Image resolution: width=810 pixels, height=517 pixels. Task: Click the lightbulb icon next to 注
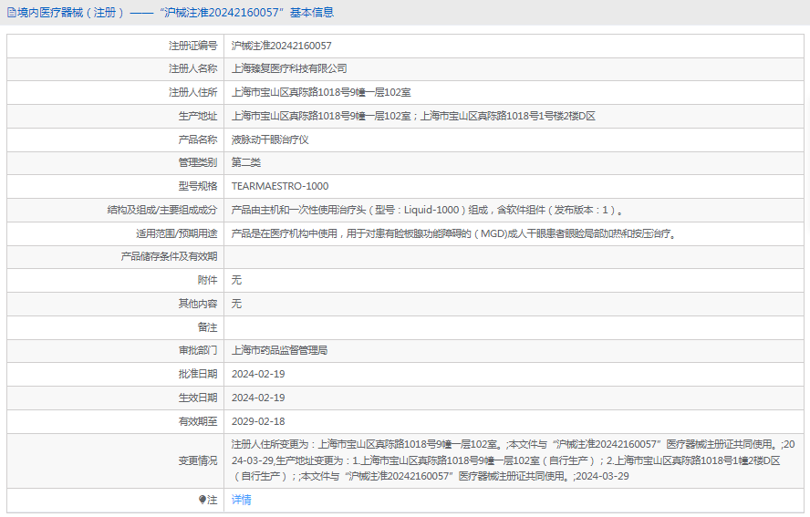point(202,500)
